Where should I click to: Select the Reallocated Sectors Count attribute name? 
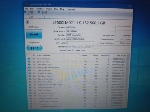48,67
